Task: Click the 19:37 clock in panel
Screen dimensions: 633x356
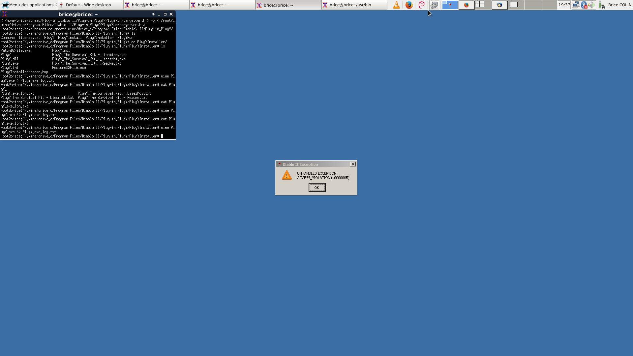Action: (x=564, y=5)
